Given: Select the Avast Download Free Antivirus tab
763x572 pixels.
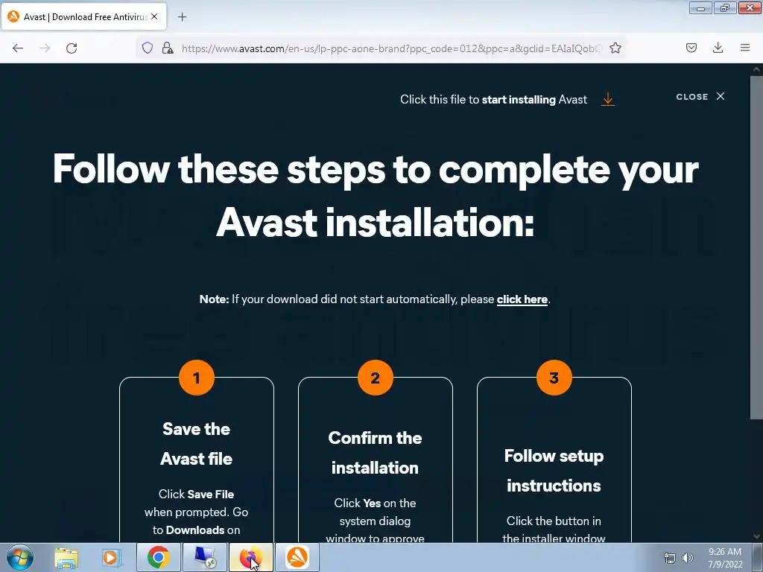Looking at the screenshot, I should [x=84, y=16].
